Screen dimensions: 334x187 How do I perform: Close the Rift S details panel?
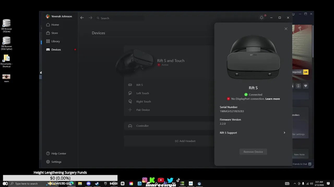(286, 29)
